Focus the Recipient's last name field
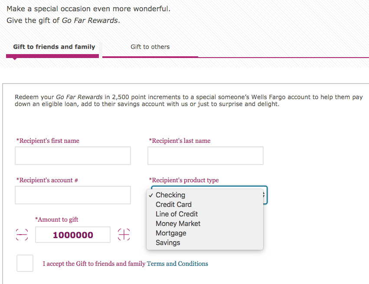The height and width of the screenshot is (284, 369). point(206,155)
